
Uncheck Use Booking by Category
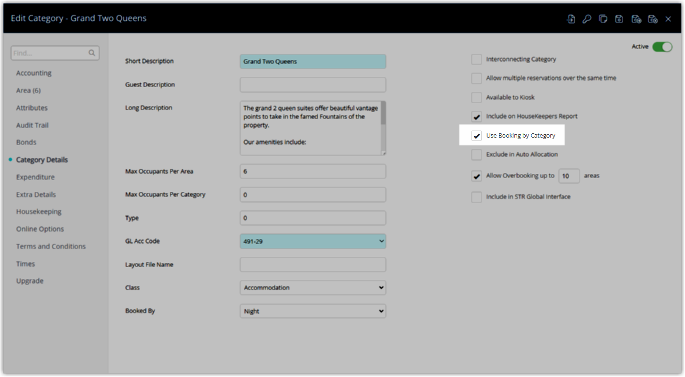pyautogui.click(x=477, y=136)
